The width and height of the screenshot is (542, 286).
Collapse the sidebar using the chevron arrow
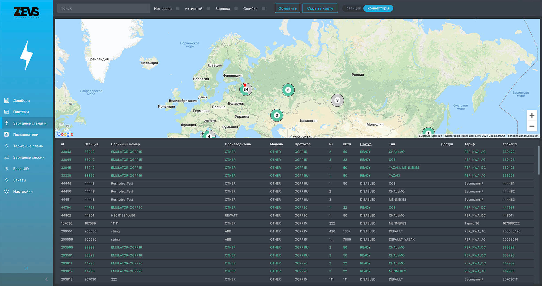(46, 279)
